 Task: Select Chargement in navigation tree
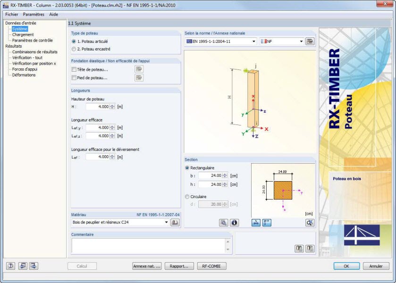click(x=23, y=34)
